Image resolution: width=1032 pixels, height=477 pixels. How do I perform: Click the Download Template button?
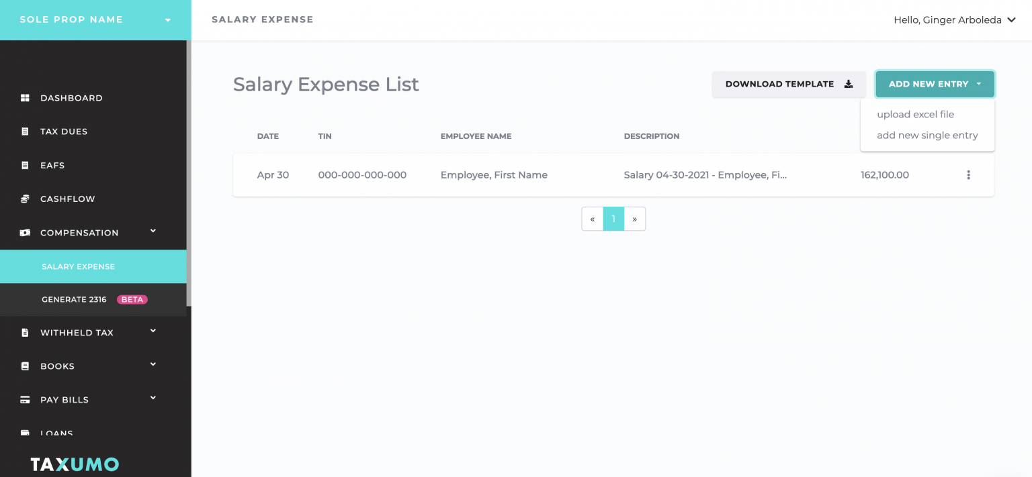(779, 84)
